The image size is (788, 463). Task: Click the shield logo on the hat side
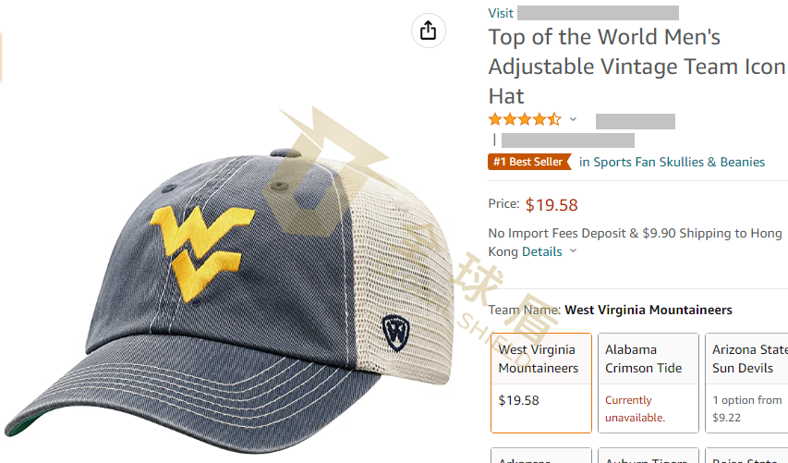(x=396, y=333)
